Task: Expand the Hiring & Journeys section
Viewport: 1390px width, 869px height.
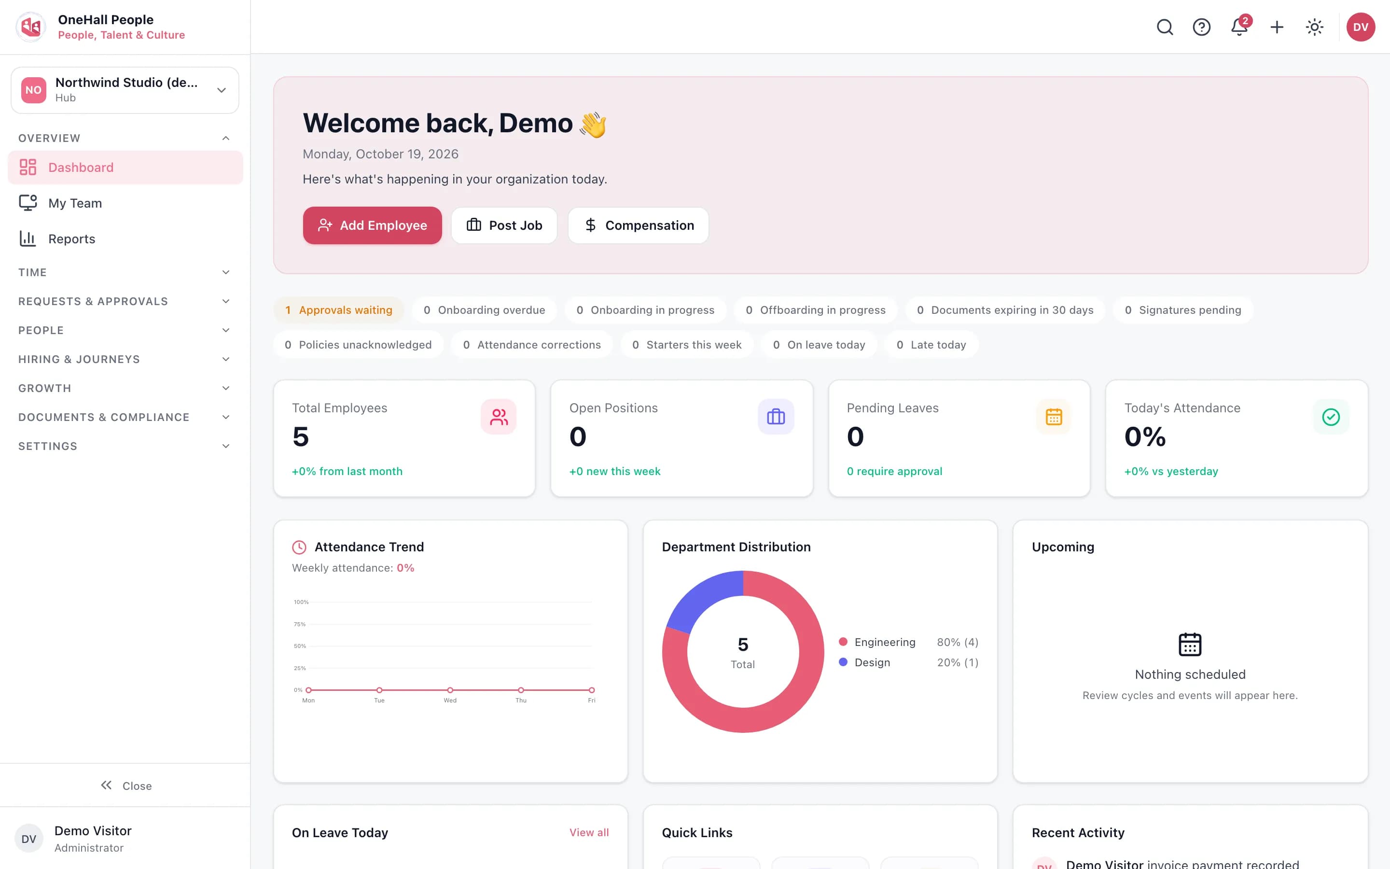Action: coord(125,359)
